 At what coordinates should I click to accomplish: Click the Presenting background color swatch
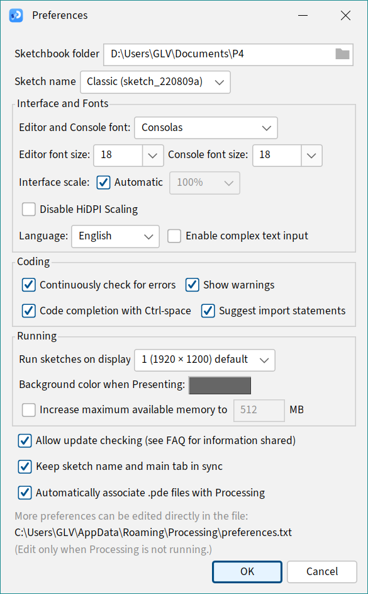pos(220,386)
